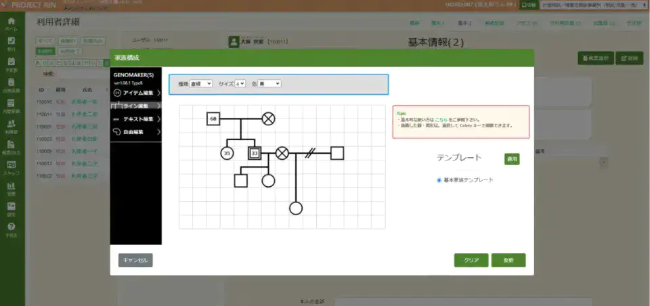The image size is (650, 306).
Task: Select user list row with ID 110010
Action: 73,102
